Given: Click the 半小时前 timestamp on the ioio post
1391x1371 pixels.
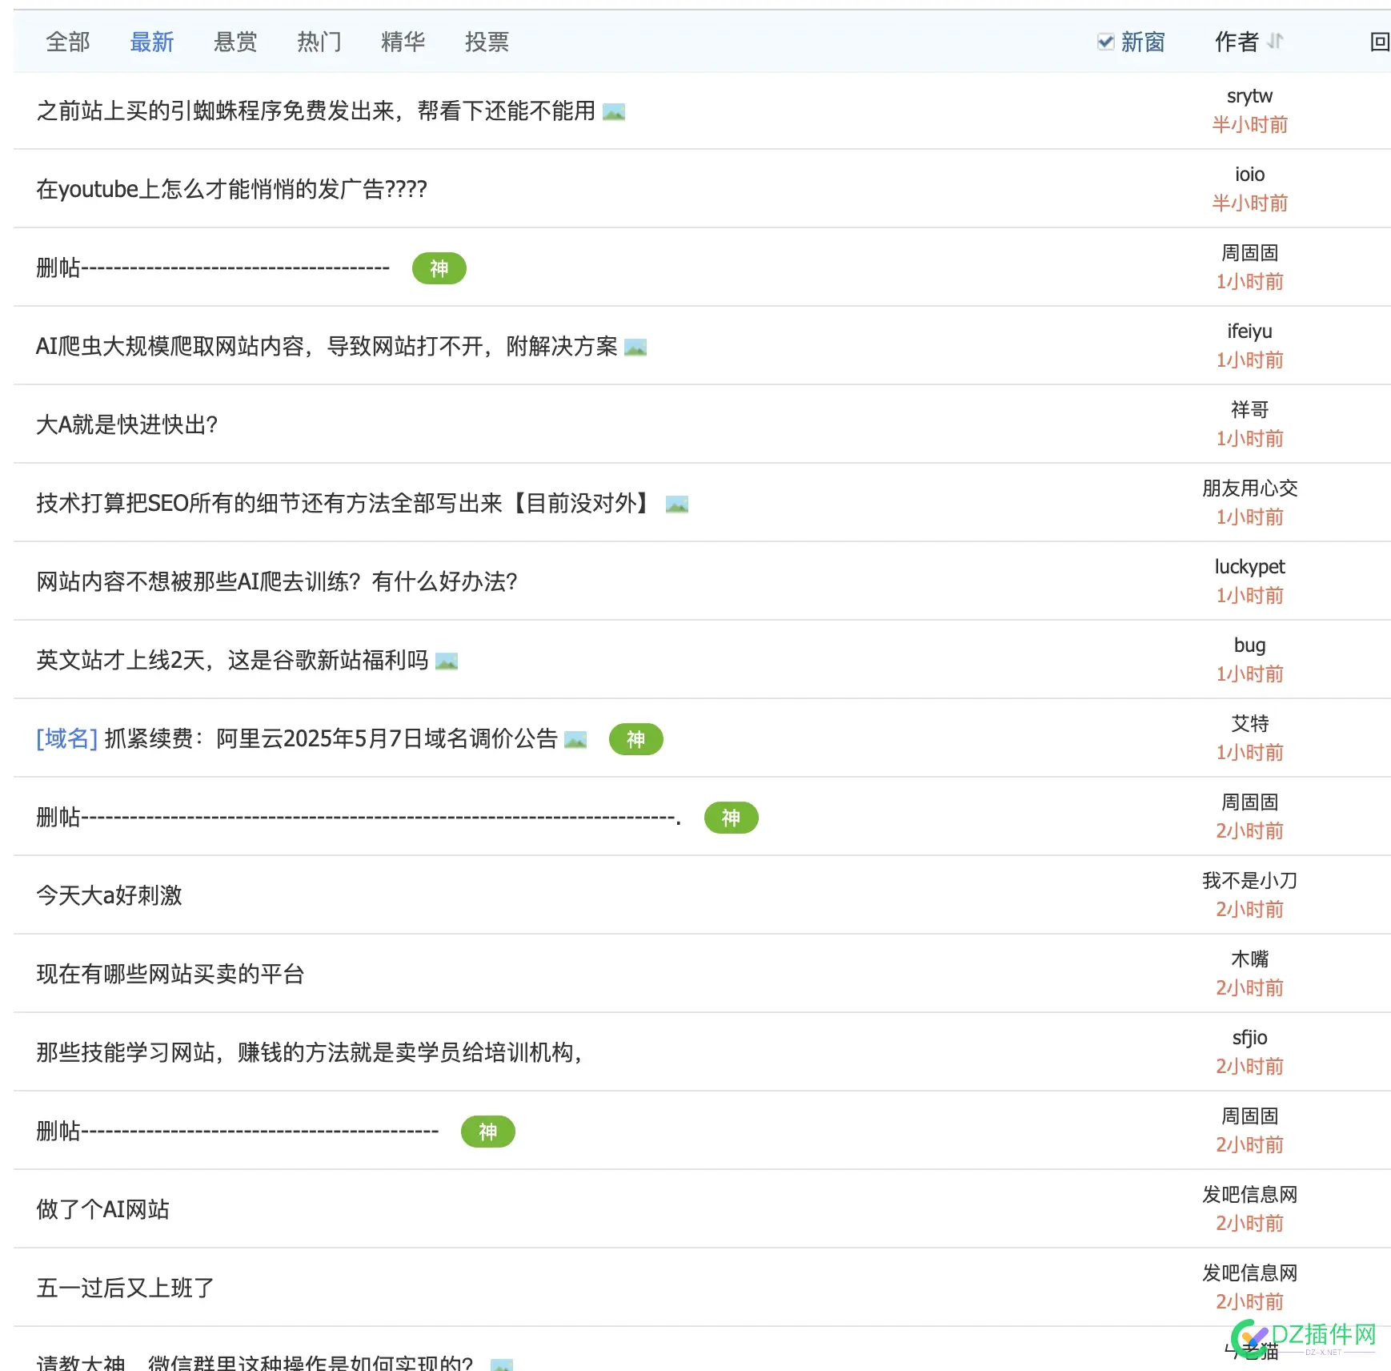Looking at the screenshot, I should tap(1250, 203).
